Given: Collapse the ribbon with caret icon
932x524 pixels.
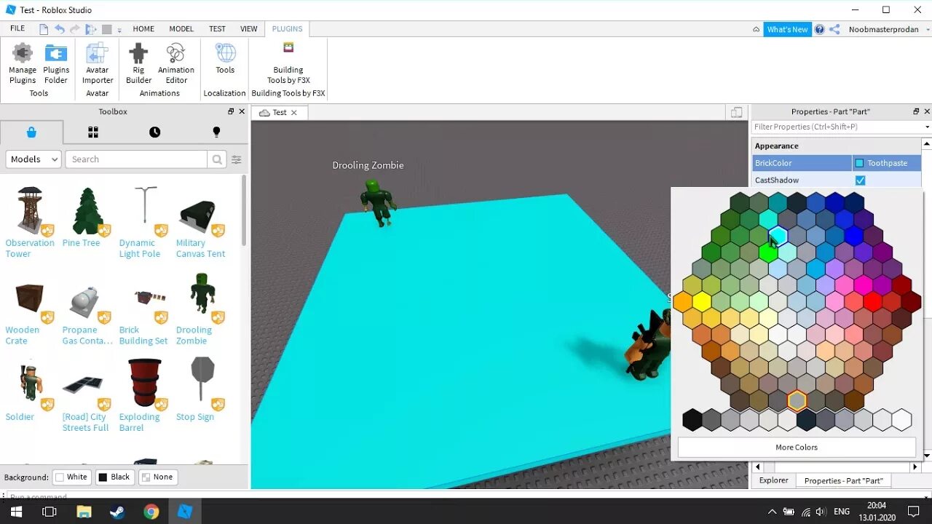Looking at the screenshot, I should tap(756, 29).
